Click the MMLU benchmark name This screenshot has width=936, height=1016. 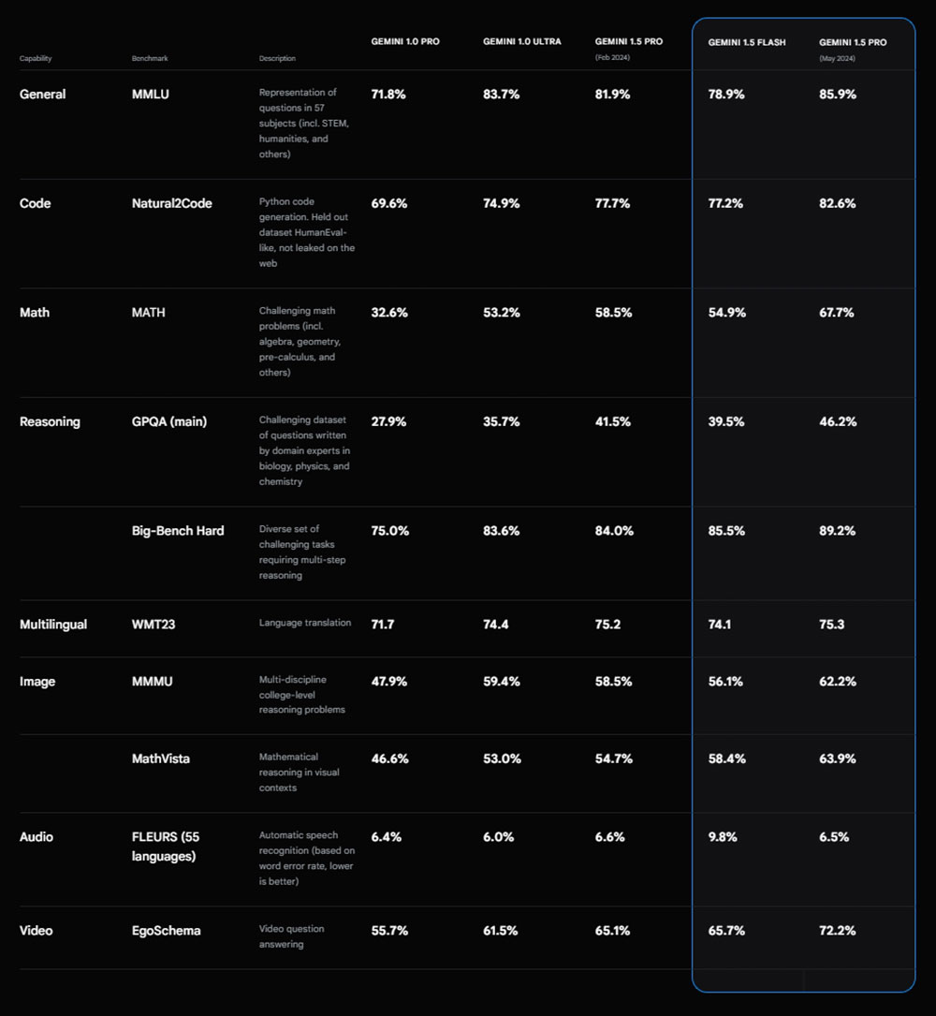tap(153, 95)
